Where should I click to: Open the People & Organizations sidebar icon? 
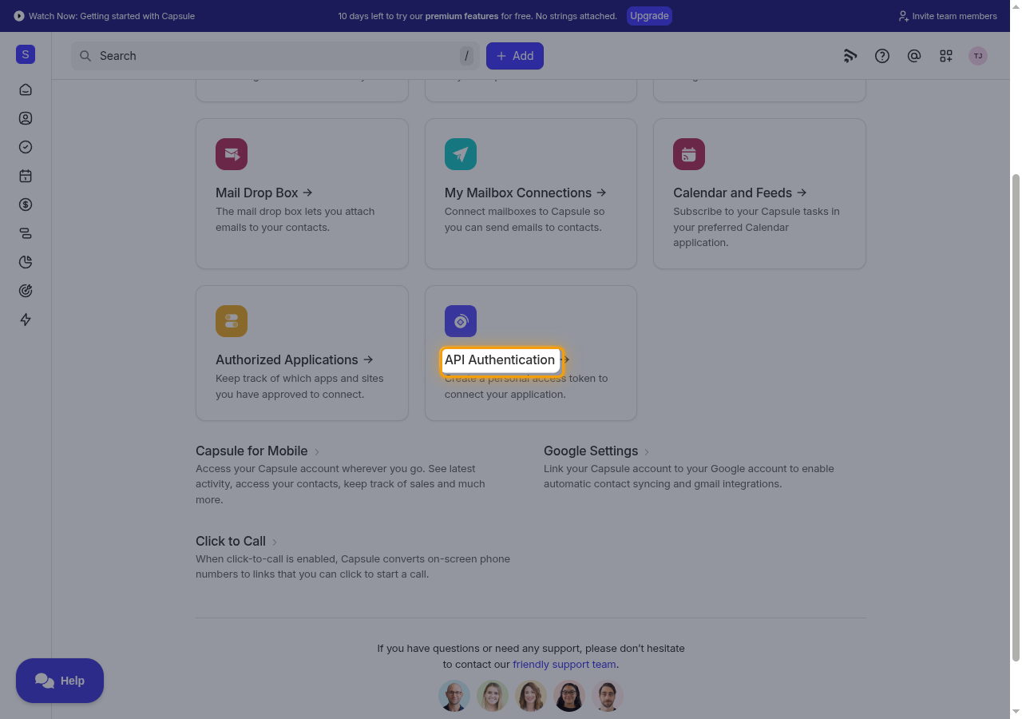pos(26,118)
